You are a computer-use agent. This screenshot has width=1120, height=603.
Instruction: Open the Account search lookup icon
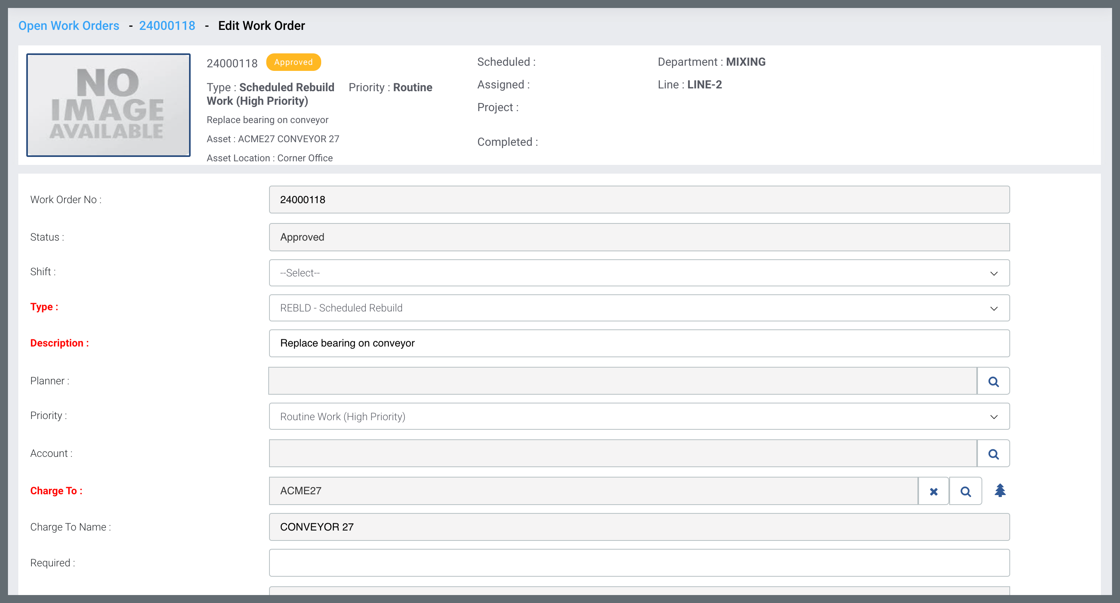click(993, 454)
